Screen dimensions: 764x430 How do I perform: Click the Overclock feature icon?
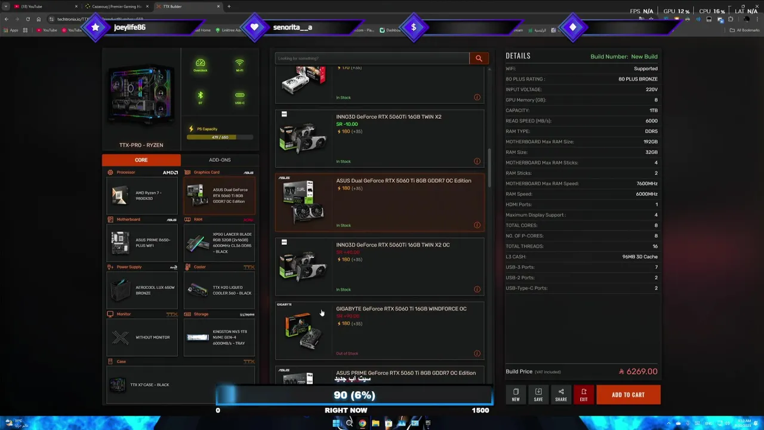pos(201,65)
